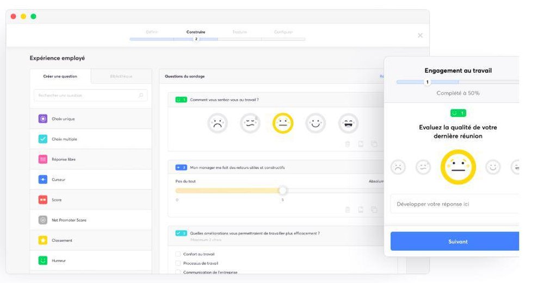The image size is (544, 283).
Task: Switch to the Bibliothèque tab
Action: pyautogui.click(x=121, y=76)
